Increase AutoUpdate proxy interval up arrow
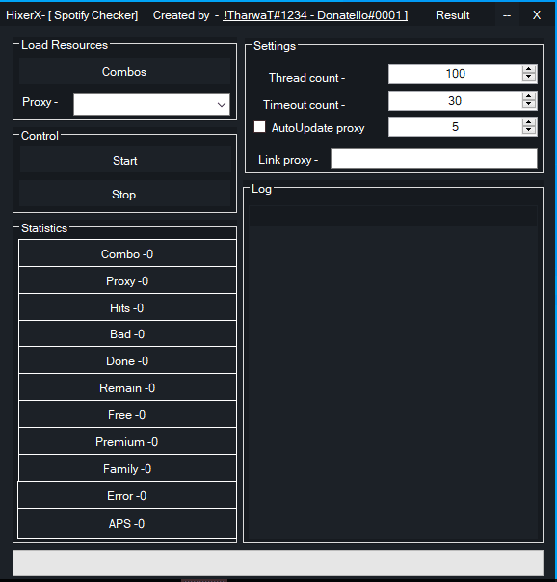The height and width of the screenshot is (582, 557). pyautogui.click(x=529, y=122)
